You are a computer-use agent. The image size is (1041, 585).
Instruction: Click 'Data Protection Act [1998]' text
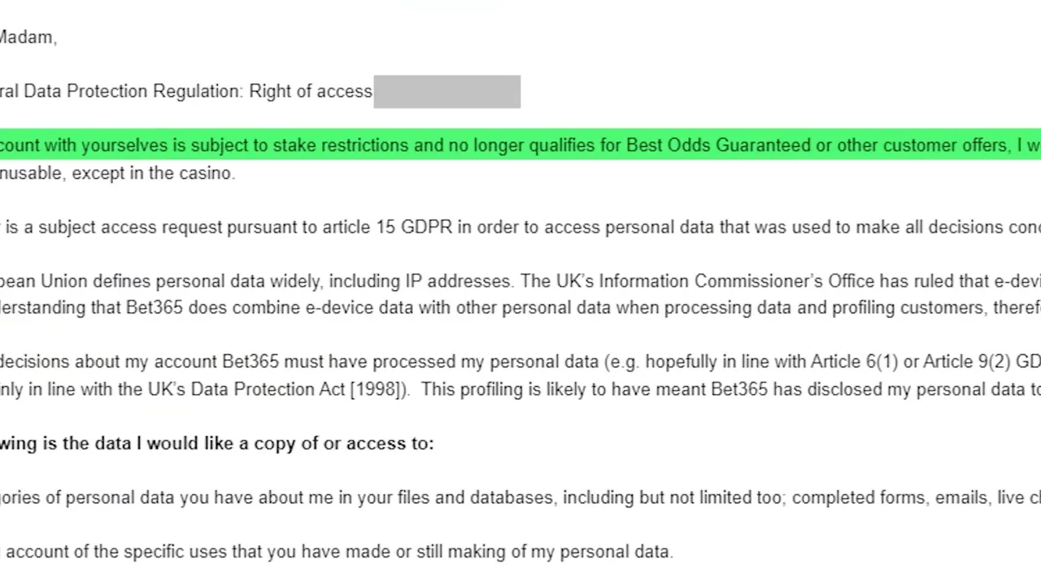click(296, 389)
